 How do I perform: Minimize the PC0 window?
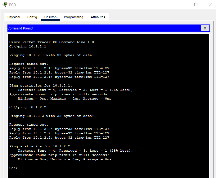coord(182,5)
